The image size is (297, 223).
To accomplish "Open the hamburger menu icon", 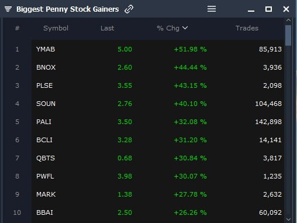I will pos(212,9).
